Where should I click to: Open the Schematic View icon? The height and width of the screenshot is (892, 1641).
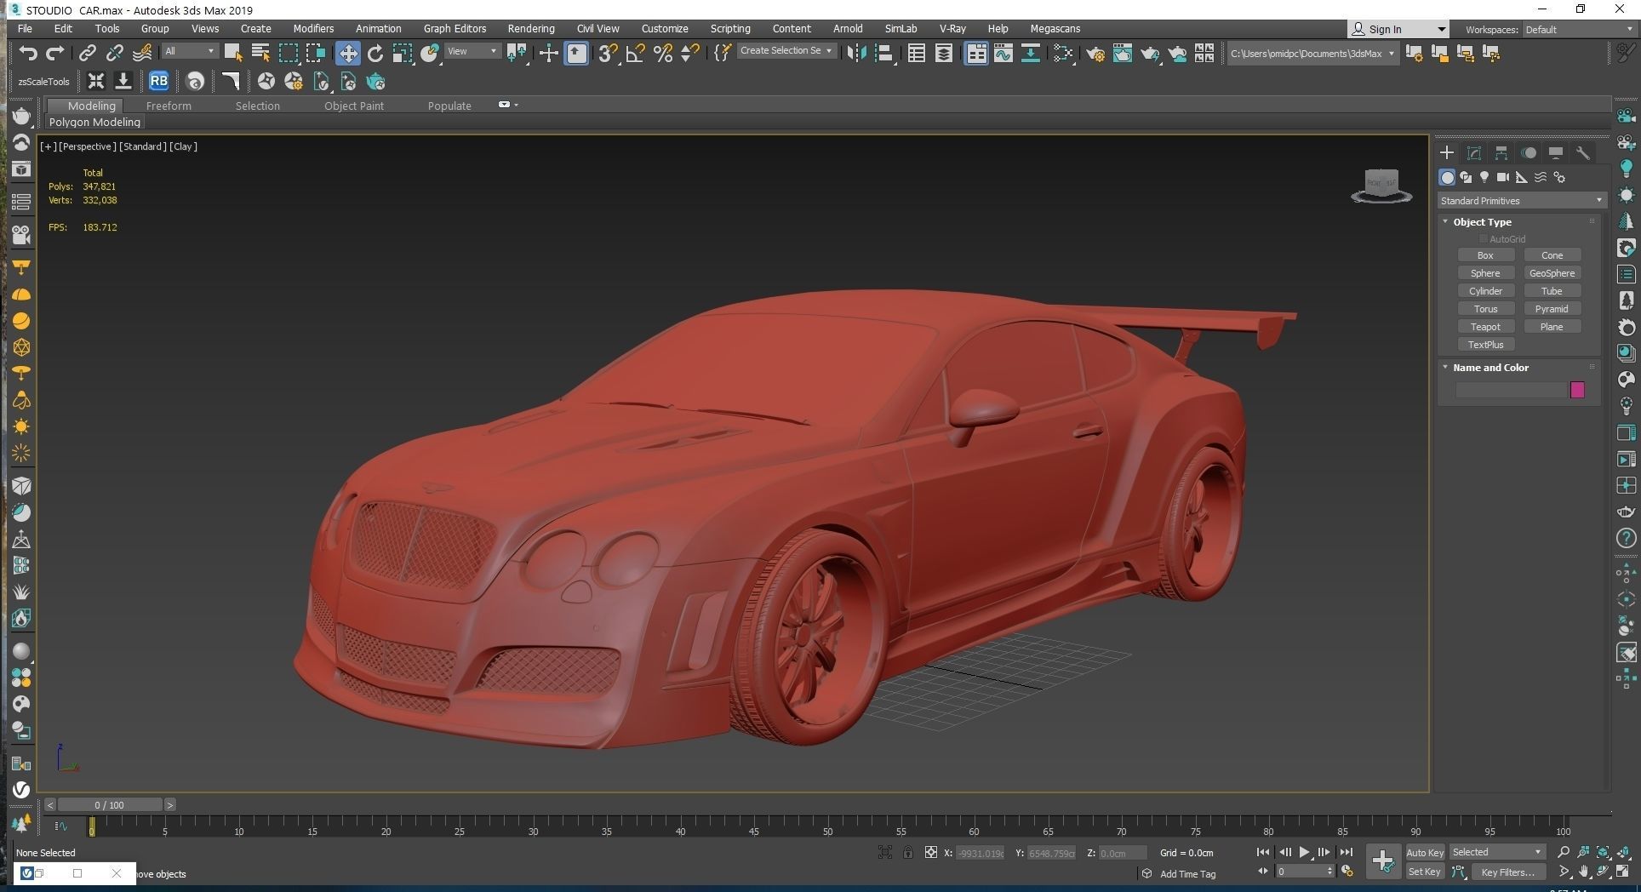pos(1031,54)
